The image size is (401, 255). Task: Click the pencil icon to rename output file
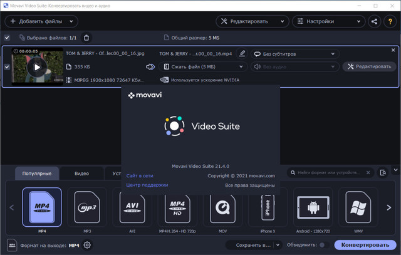tap(242, 54)
